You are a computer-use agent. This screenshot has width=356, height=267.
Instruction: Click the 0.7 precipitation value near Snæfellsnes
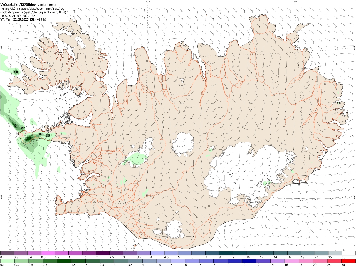(x=23, y=128)
